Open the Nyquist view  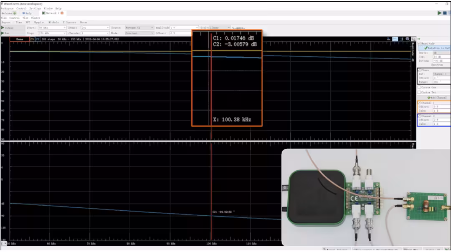point(39,23)
